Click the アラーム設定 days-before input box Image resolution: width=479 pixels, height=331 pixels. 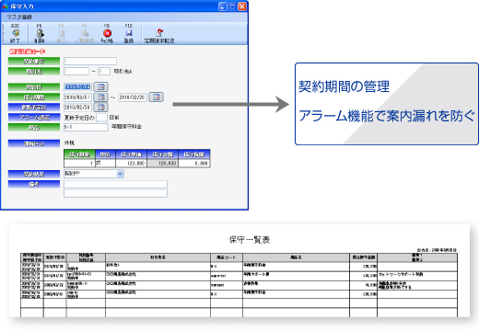101,118
